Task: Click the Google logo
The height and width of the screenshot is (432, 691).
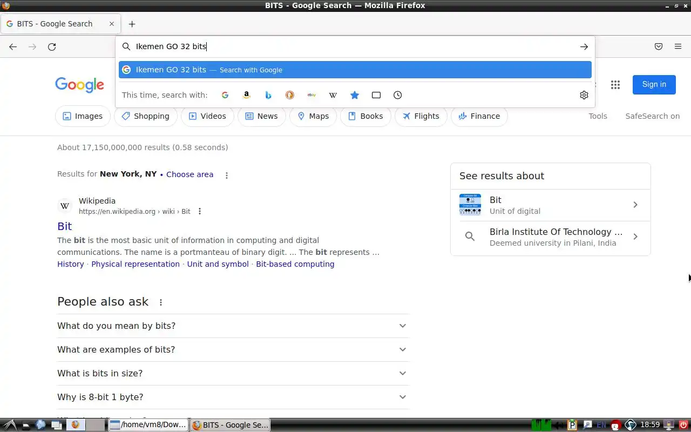Action: coord(79,85)
